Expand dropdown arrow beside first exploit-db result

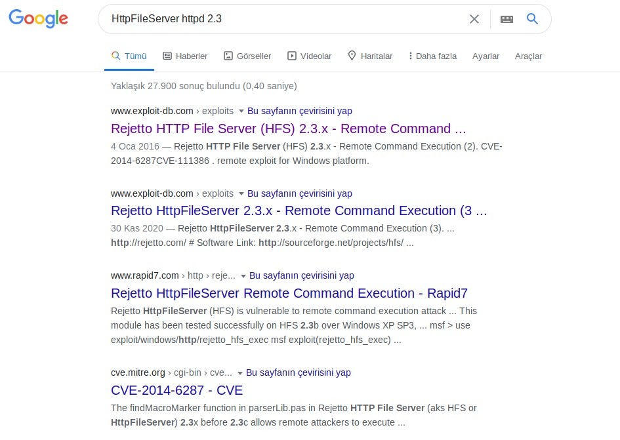241,111
